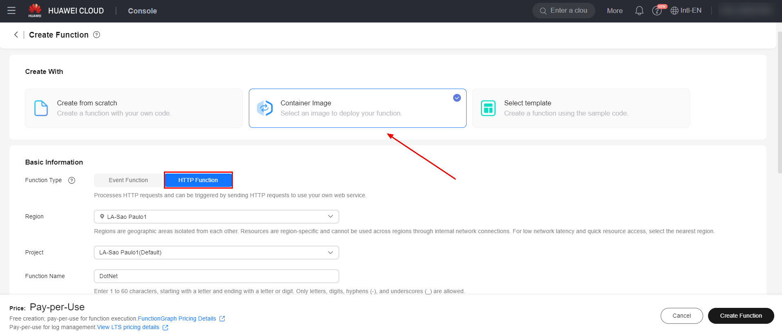The height and width of the screenshot is (334, 782).
Task: Select the Create from scratch option
Action: click(x=134, y=108)
